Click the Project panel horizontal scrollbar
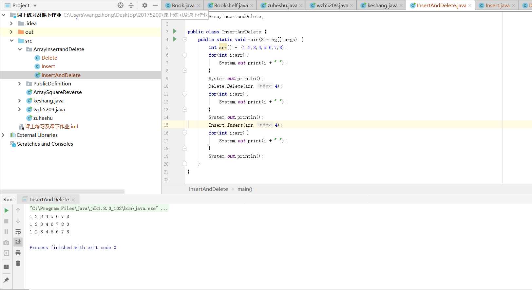The height and width of the screenshot is (290, 532). pyautogui.click(x=62, y=191)
